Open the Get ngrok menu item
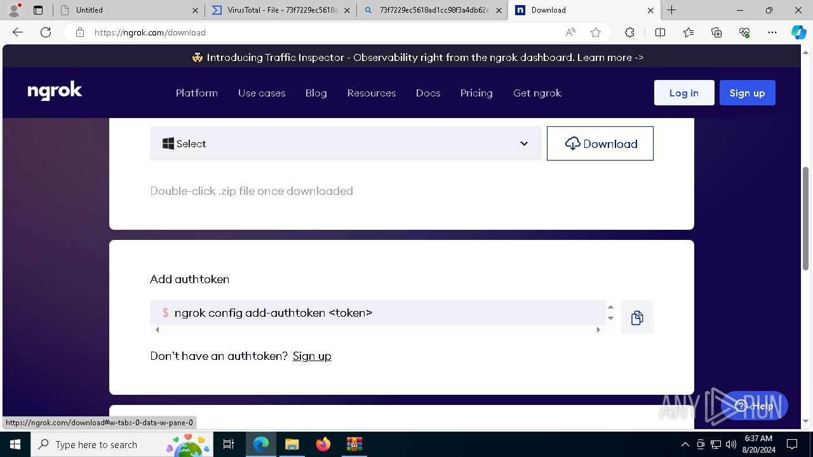The image size is (813, 457). pos(537,93)
